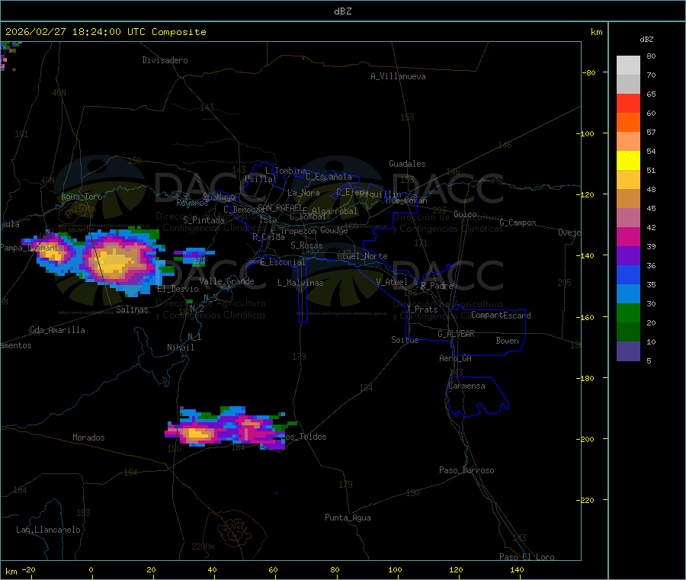Click the small blue echo east of the large western cell
Screen dimensions: 686x580
pyautogui.click(x=194, y=256)
